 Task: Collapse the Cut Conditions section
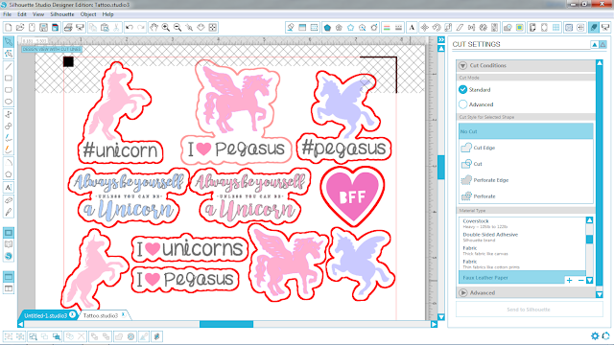point(462,65)
